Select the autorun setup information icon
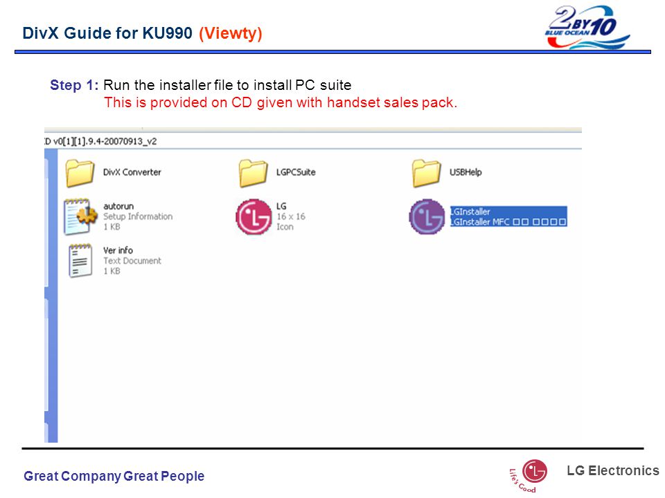The image size is (665, 498). click(80, 216)
